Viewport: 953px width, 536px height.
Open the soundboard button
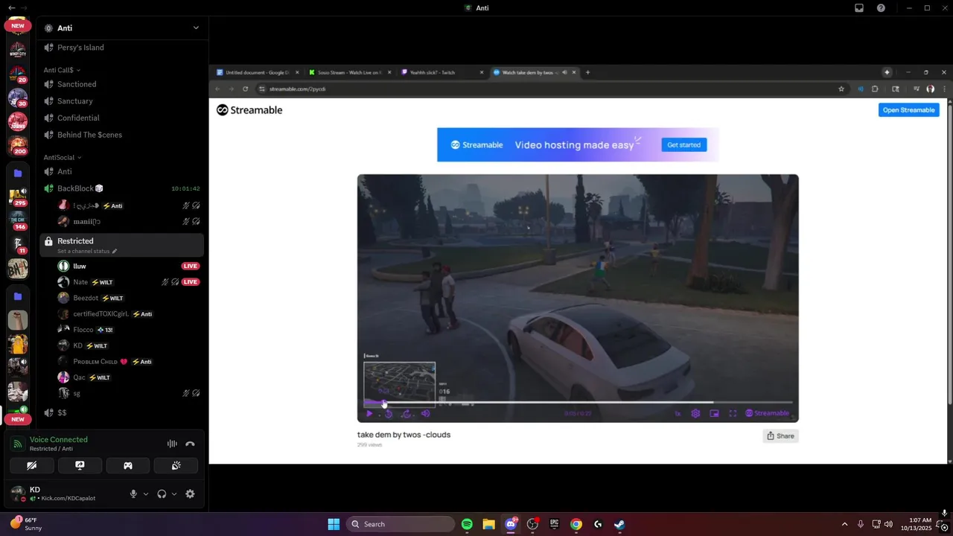coord(176,465)
